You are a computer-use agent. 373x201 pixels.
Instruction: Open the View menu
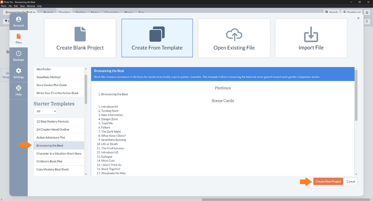tap(23, 6)
